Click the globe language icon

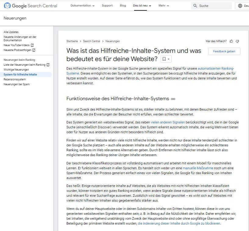(240, 6)
